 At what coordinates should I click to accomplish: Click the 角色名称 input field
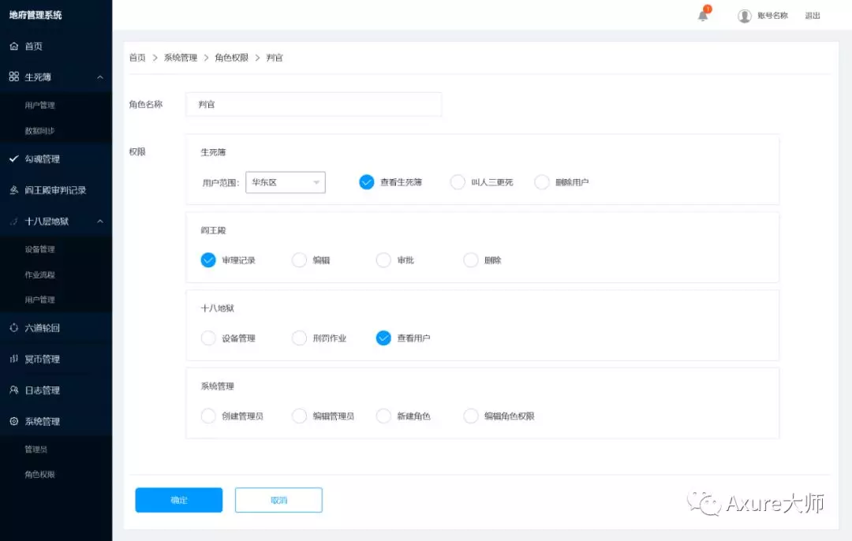pos(313,104)
